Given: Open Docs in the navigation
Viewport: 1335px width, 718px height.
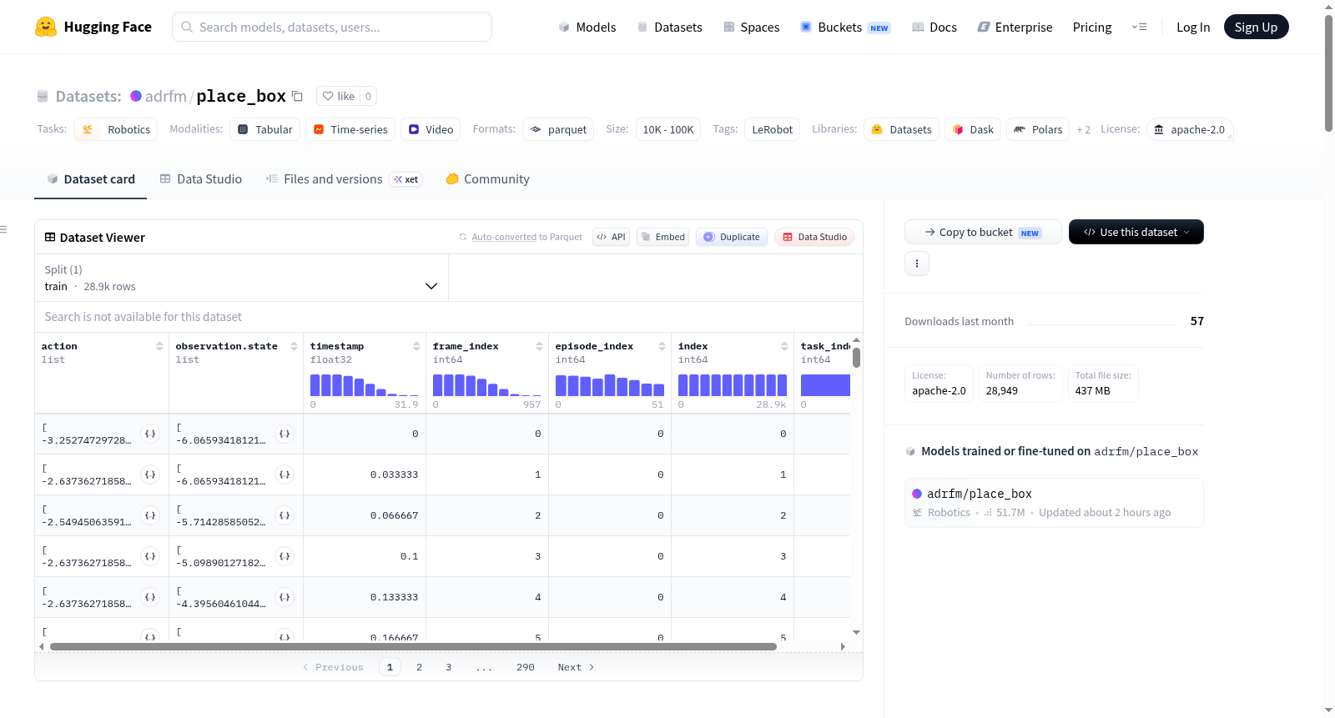Looking at the screenshot, I should [x=934, y=28].
